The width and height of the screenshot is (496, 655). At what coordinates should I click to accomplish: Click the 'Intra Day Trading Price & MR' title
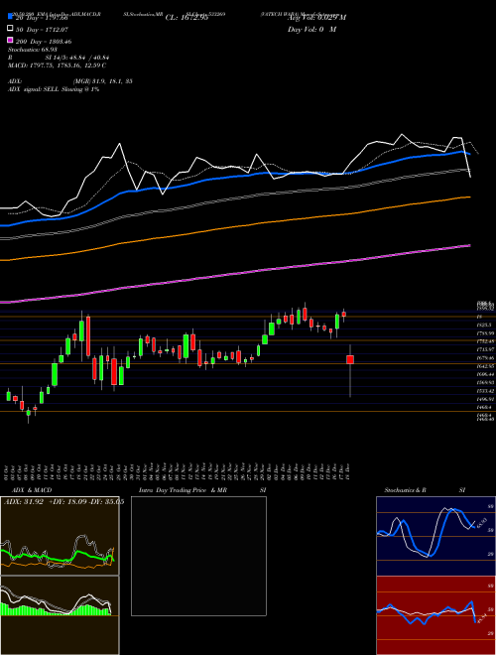(183, 490)
